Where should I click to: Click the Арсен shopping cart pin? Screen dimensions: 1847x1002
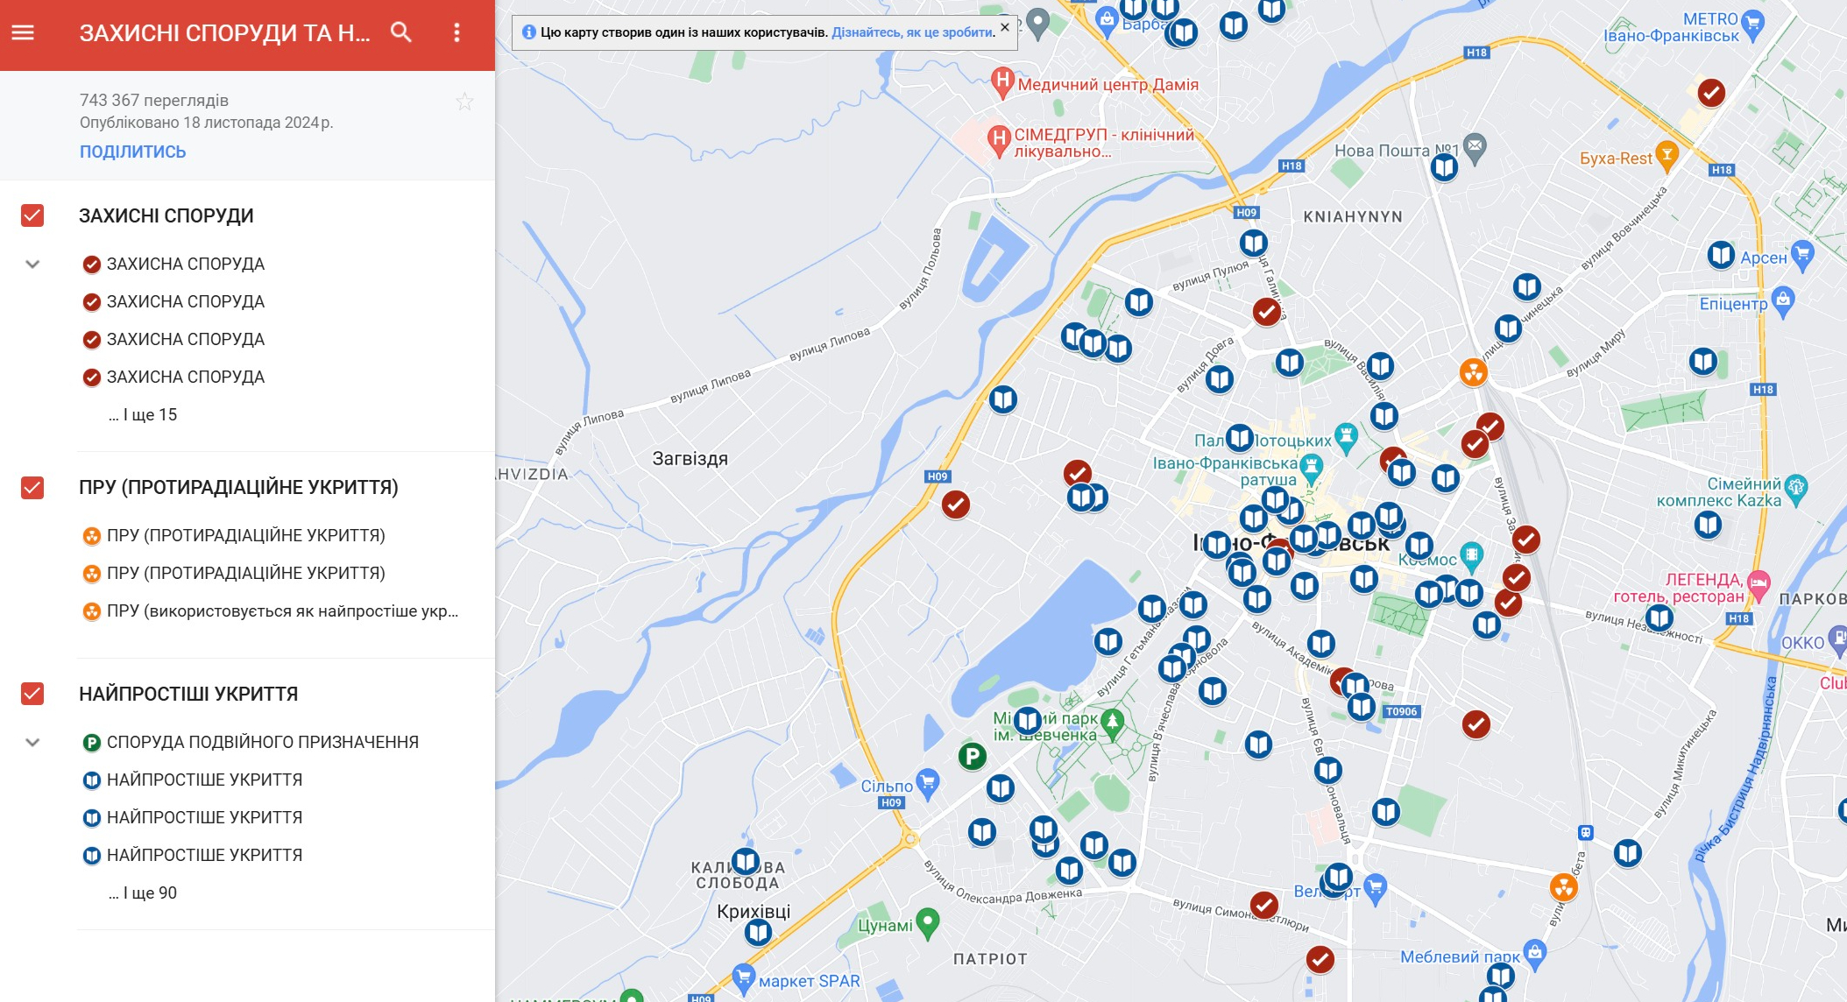click(1801, 254)
